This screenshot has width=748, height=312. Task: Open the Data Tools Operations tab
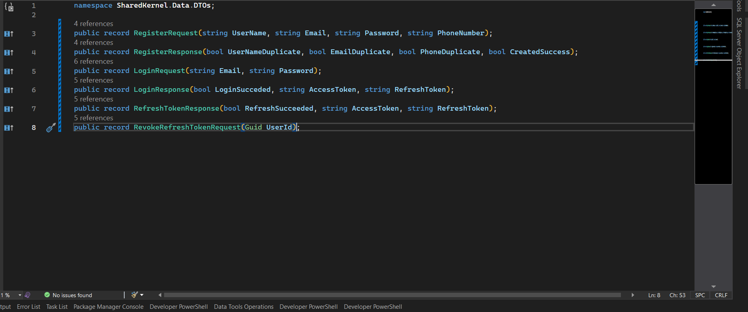(x=244, y=307)
